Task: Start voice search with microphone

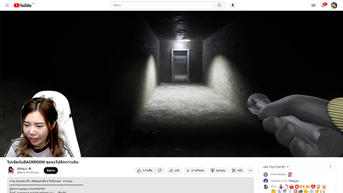Action: (233, 5)
